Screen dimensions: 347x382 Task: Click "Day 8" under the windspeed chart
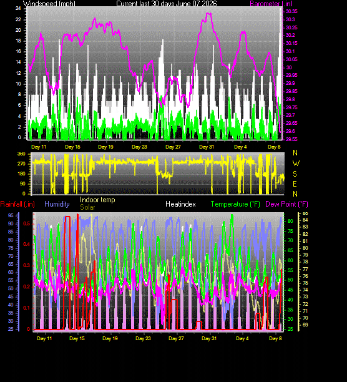[274, 147]
